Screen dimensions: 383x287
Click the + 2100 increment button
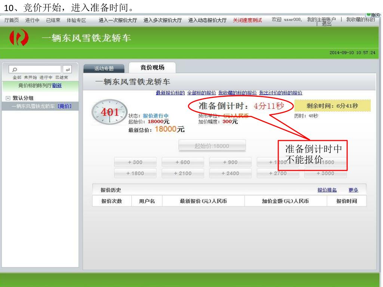(183, 173)
